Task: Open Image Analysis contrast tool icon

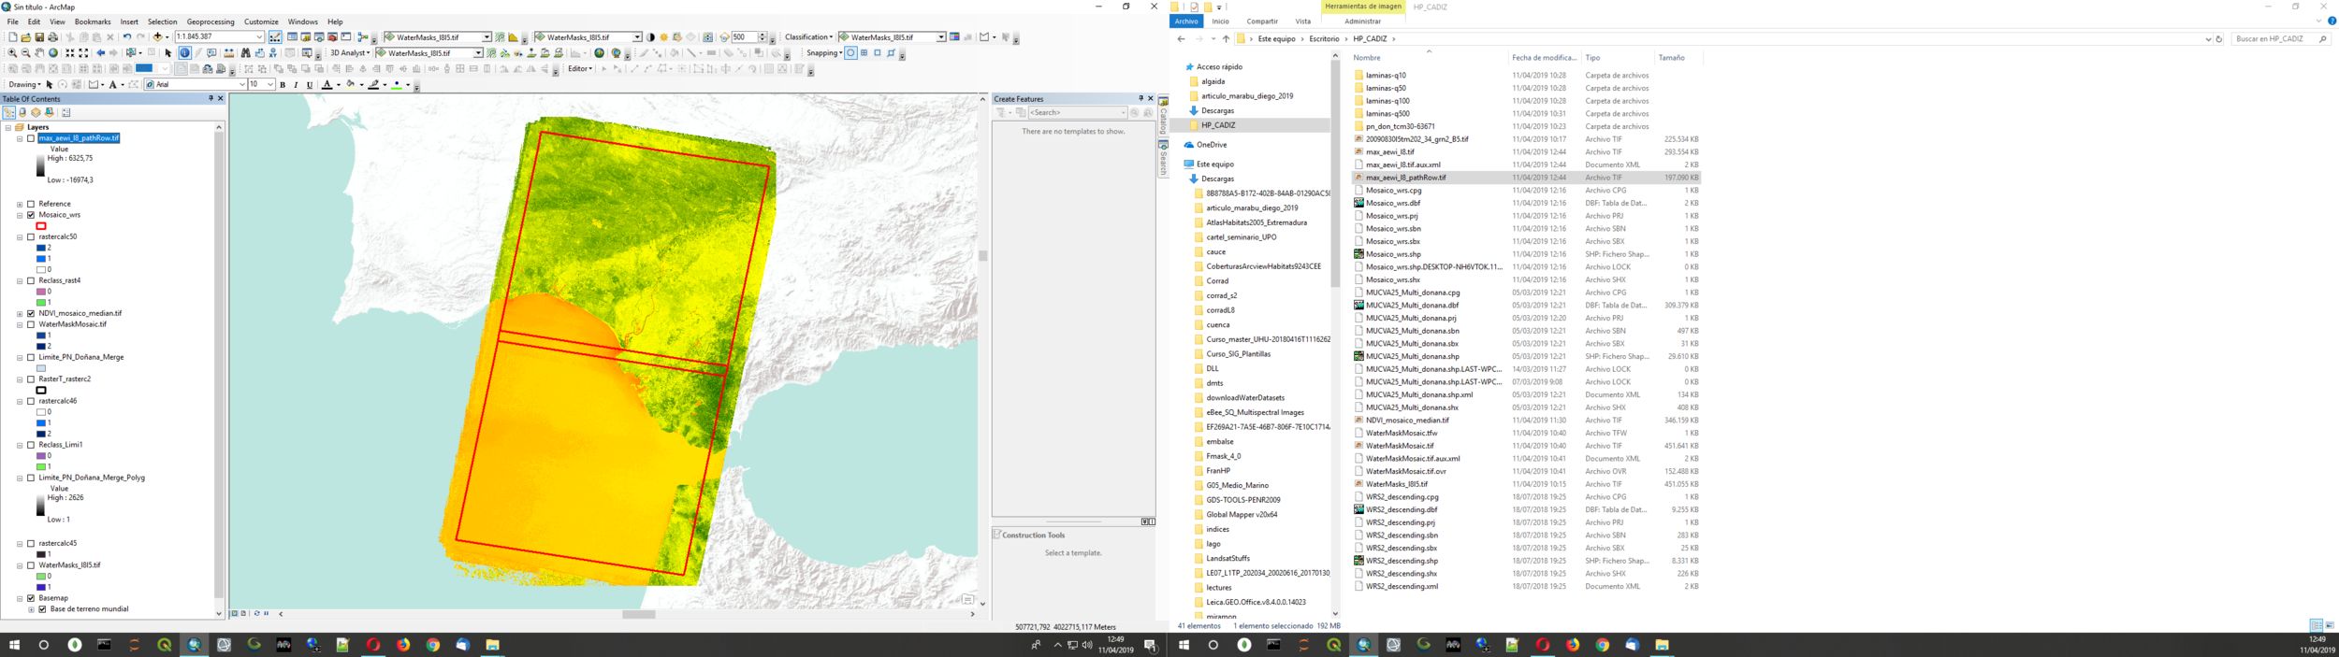Action: point(650,37)
